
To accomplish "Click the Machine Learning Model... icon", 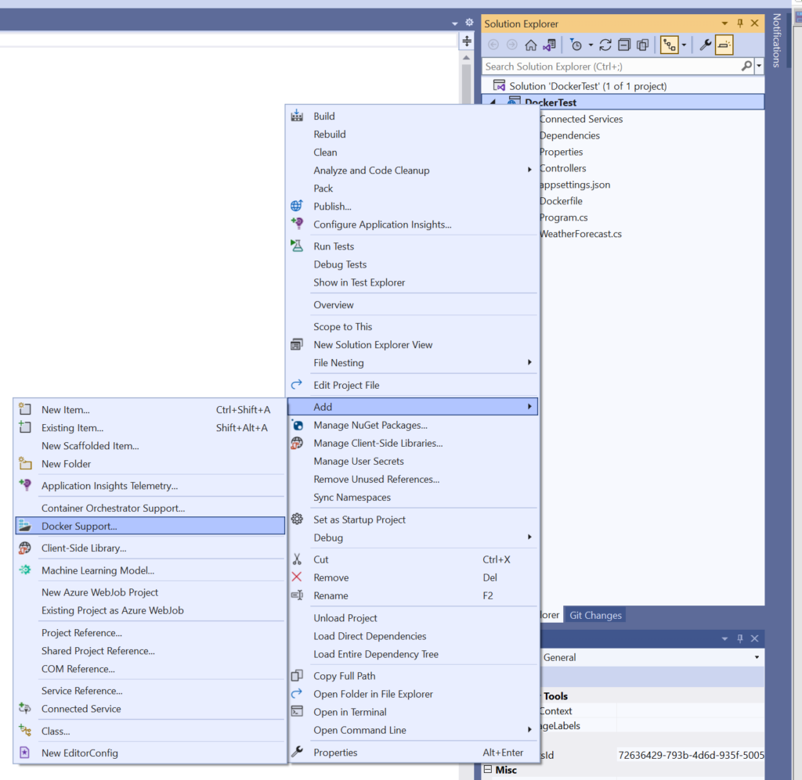I will [x=24, y=570].
